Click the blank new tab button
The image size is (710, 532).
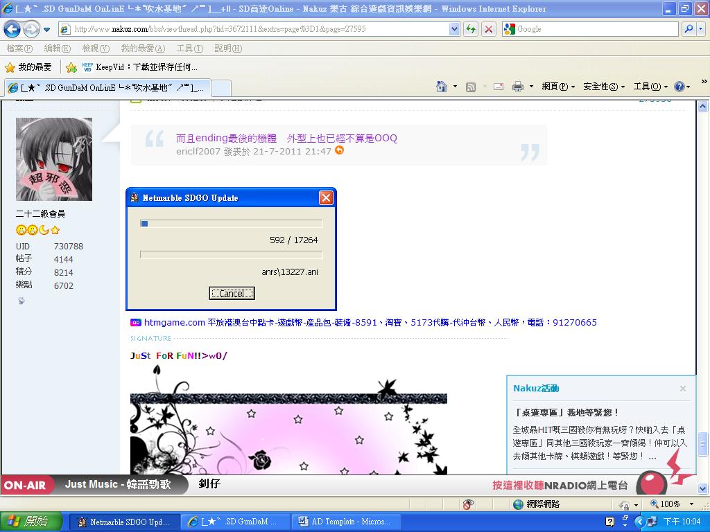pos(221,88)
